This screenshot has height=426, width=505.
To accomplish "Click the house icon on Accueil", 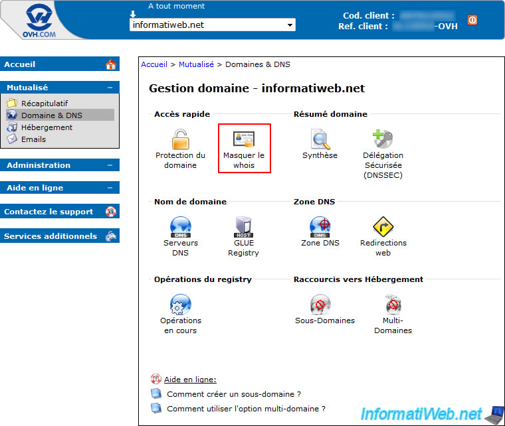I will tap(111, 64).
